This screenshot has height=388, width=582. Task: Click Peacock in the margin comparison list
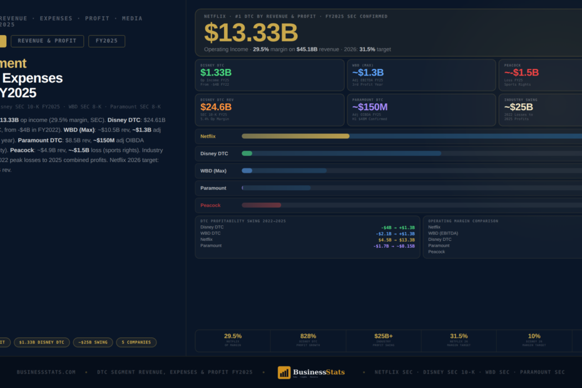(437, 252)
